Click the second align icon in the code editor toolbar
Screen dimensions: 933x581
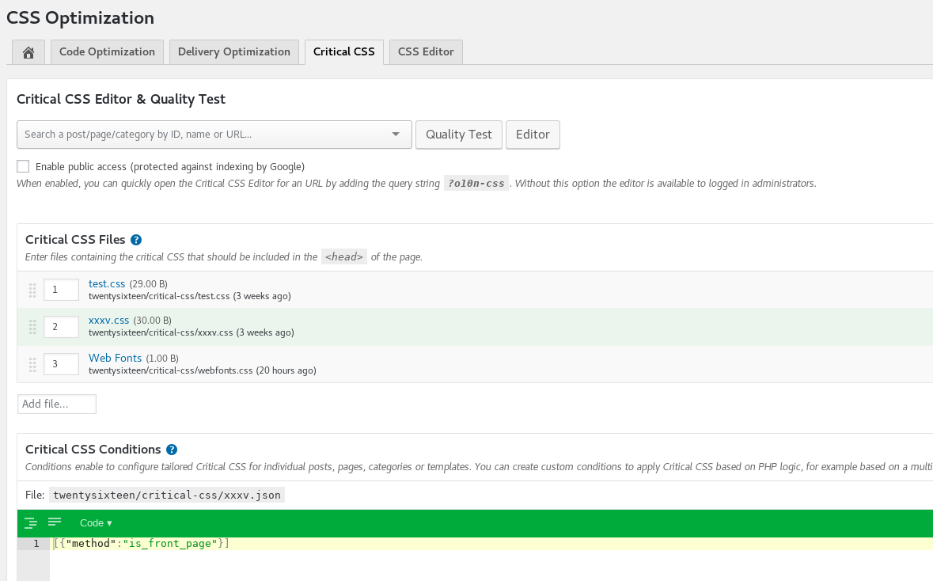(54, 522)
